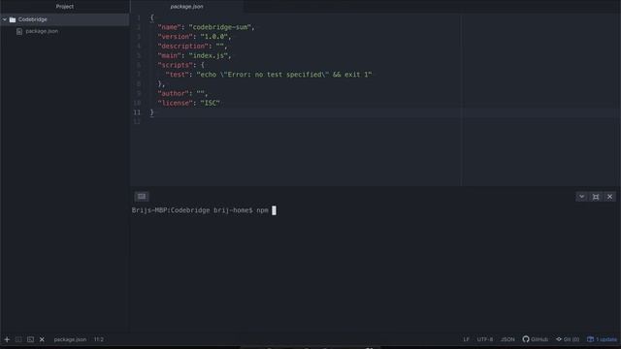Open the GitHub panel from status bar
The height and width of the screenshot is (349, 621).
click(x=536, y=339)
